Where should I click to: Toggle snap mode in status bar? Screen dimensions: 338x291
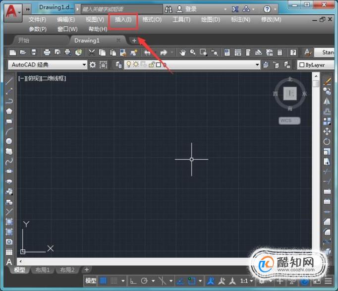pos(114,281)
